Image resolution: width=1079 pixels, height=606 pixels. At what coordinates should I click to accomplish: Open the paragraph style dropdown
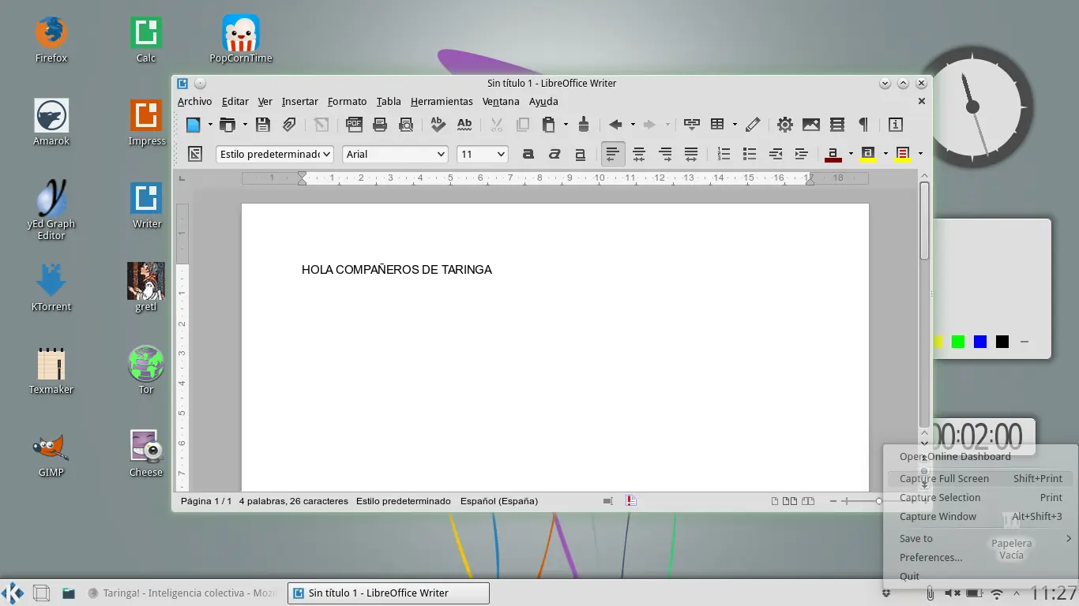point(326,155)
